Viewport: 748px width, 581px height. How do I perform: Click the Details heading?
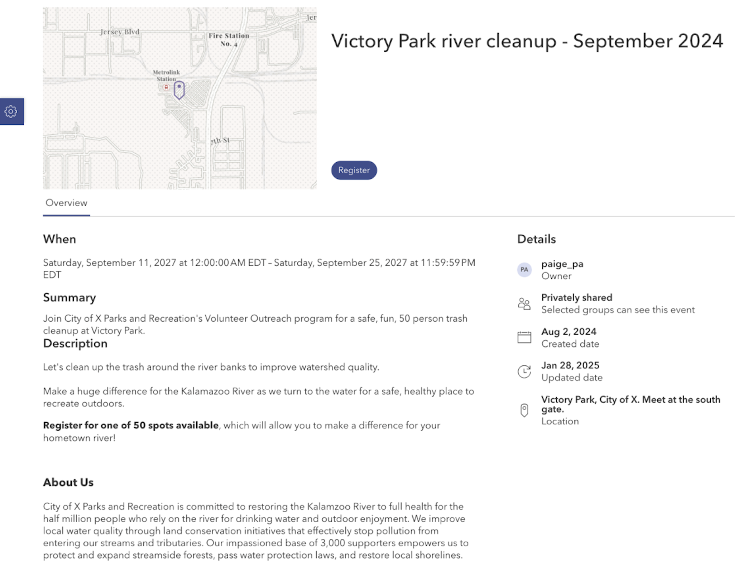pyautogui.click(x=536, y=239)
